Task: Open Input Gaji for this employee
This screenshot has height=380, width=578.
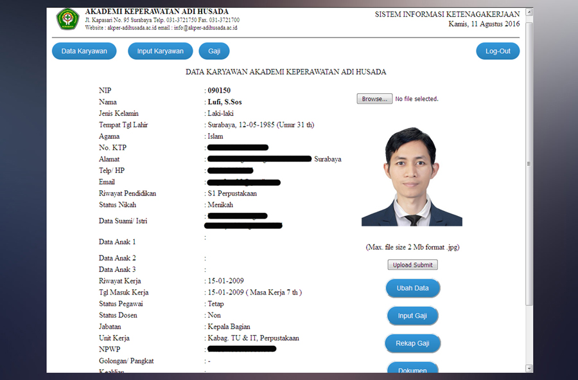Action: click(x=412, y=316)
